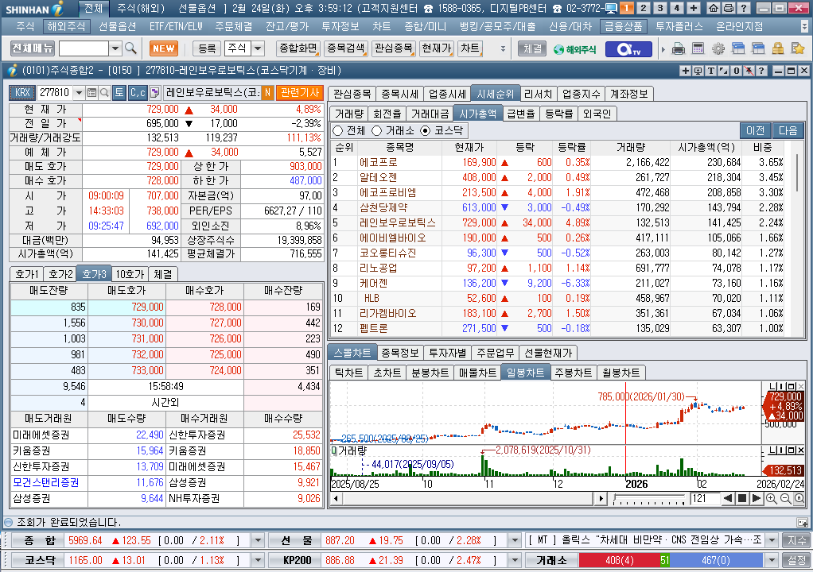Select 삼천당제약 row in ranking list
The height and width of the screenshot is (572, 813).
coord(558,207)
